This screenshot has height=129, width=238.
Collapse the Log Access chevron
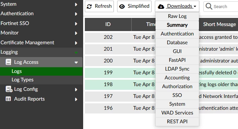(76, 62)
